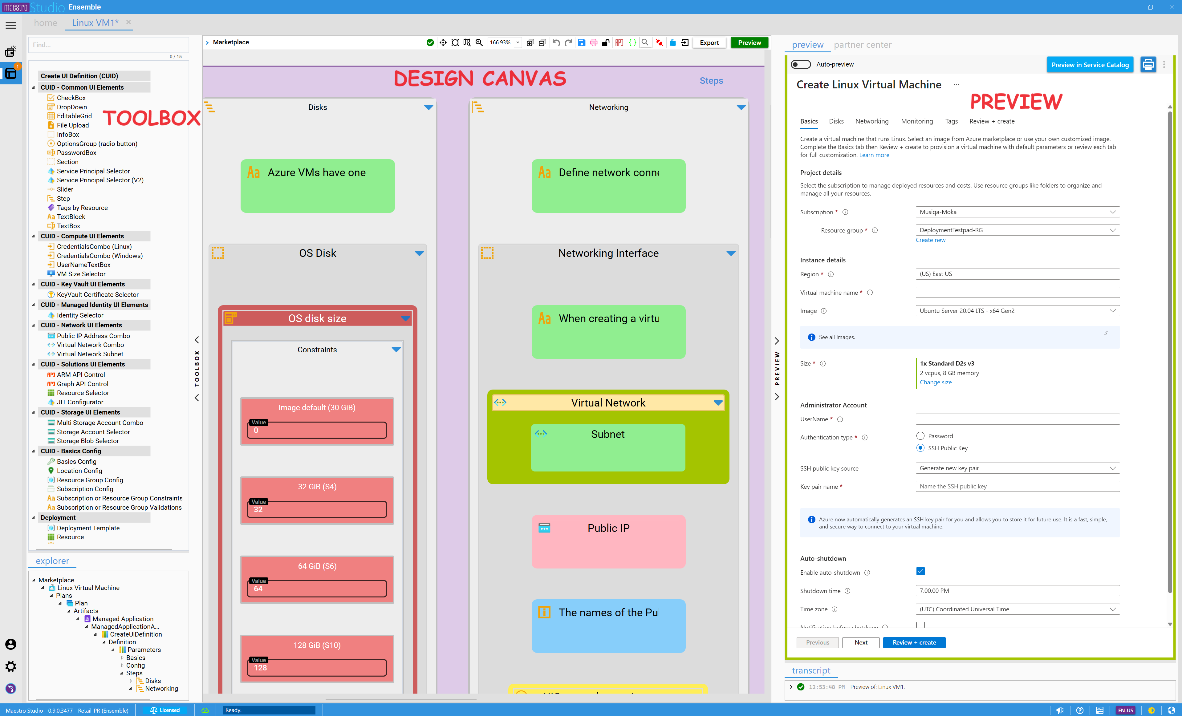
Task: Toggle the Auto-preview switch
Action: [x=801, y=64]
